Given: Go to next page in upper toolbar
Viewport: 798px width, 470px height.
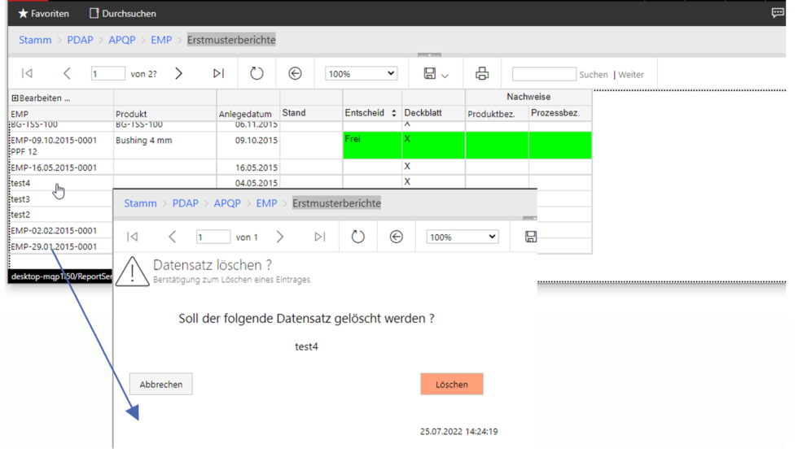Looking at the screenshot, I should (x=179, y=74).
